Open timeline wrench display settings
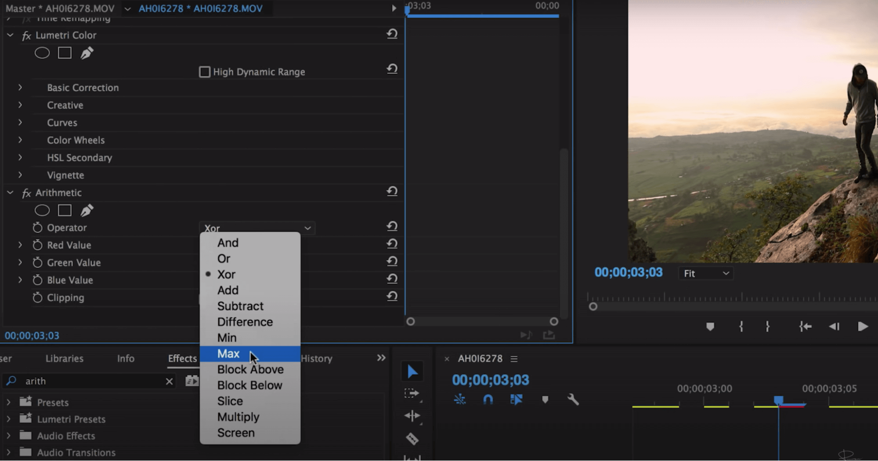Viewport: 878px width, 461px height. tap(573, 400)
